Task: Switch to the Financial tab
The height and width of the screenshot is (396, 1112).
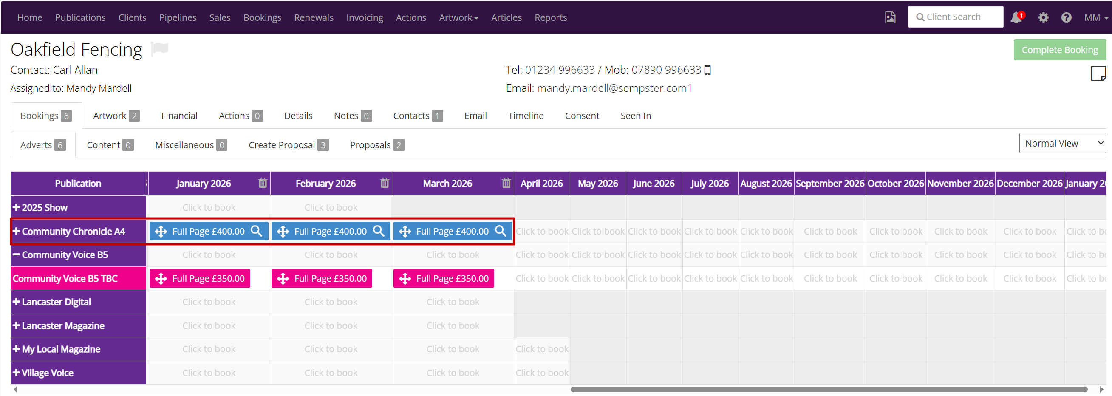Action: [179, 116]
